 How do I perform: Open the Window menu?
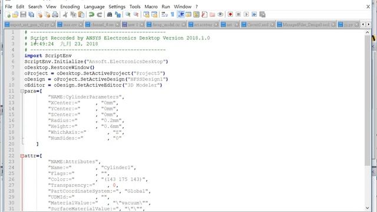click(x=183, y=6)
